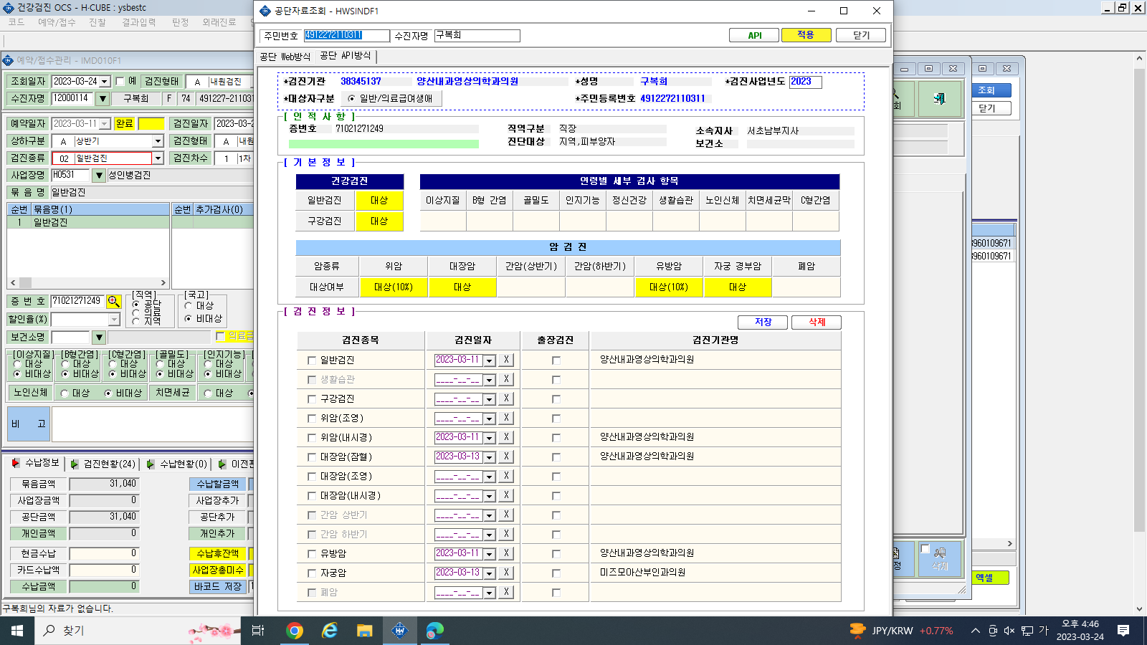Clear the 일반검진 date with X button
Screen dimensions: 1147x645
pyautogui.click(x=506, y=360)
